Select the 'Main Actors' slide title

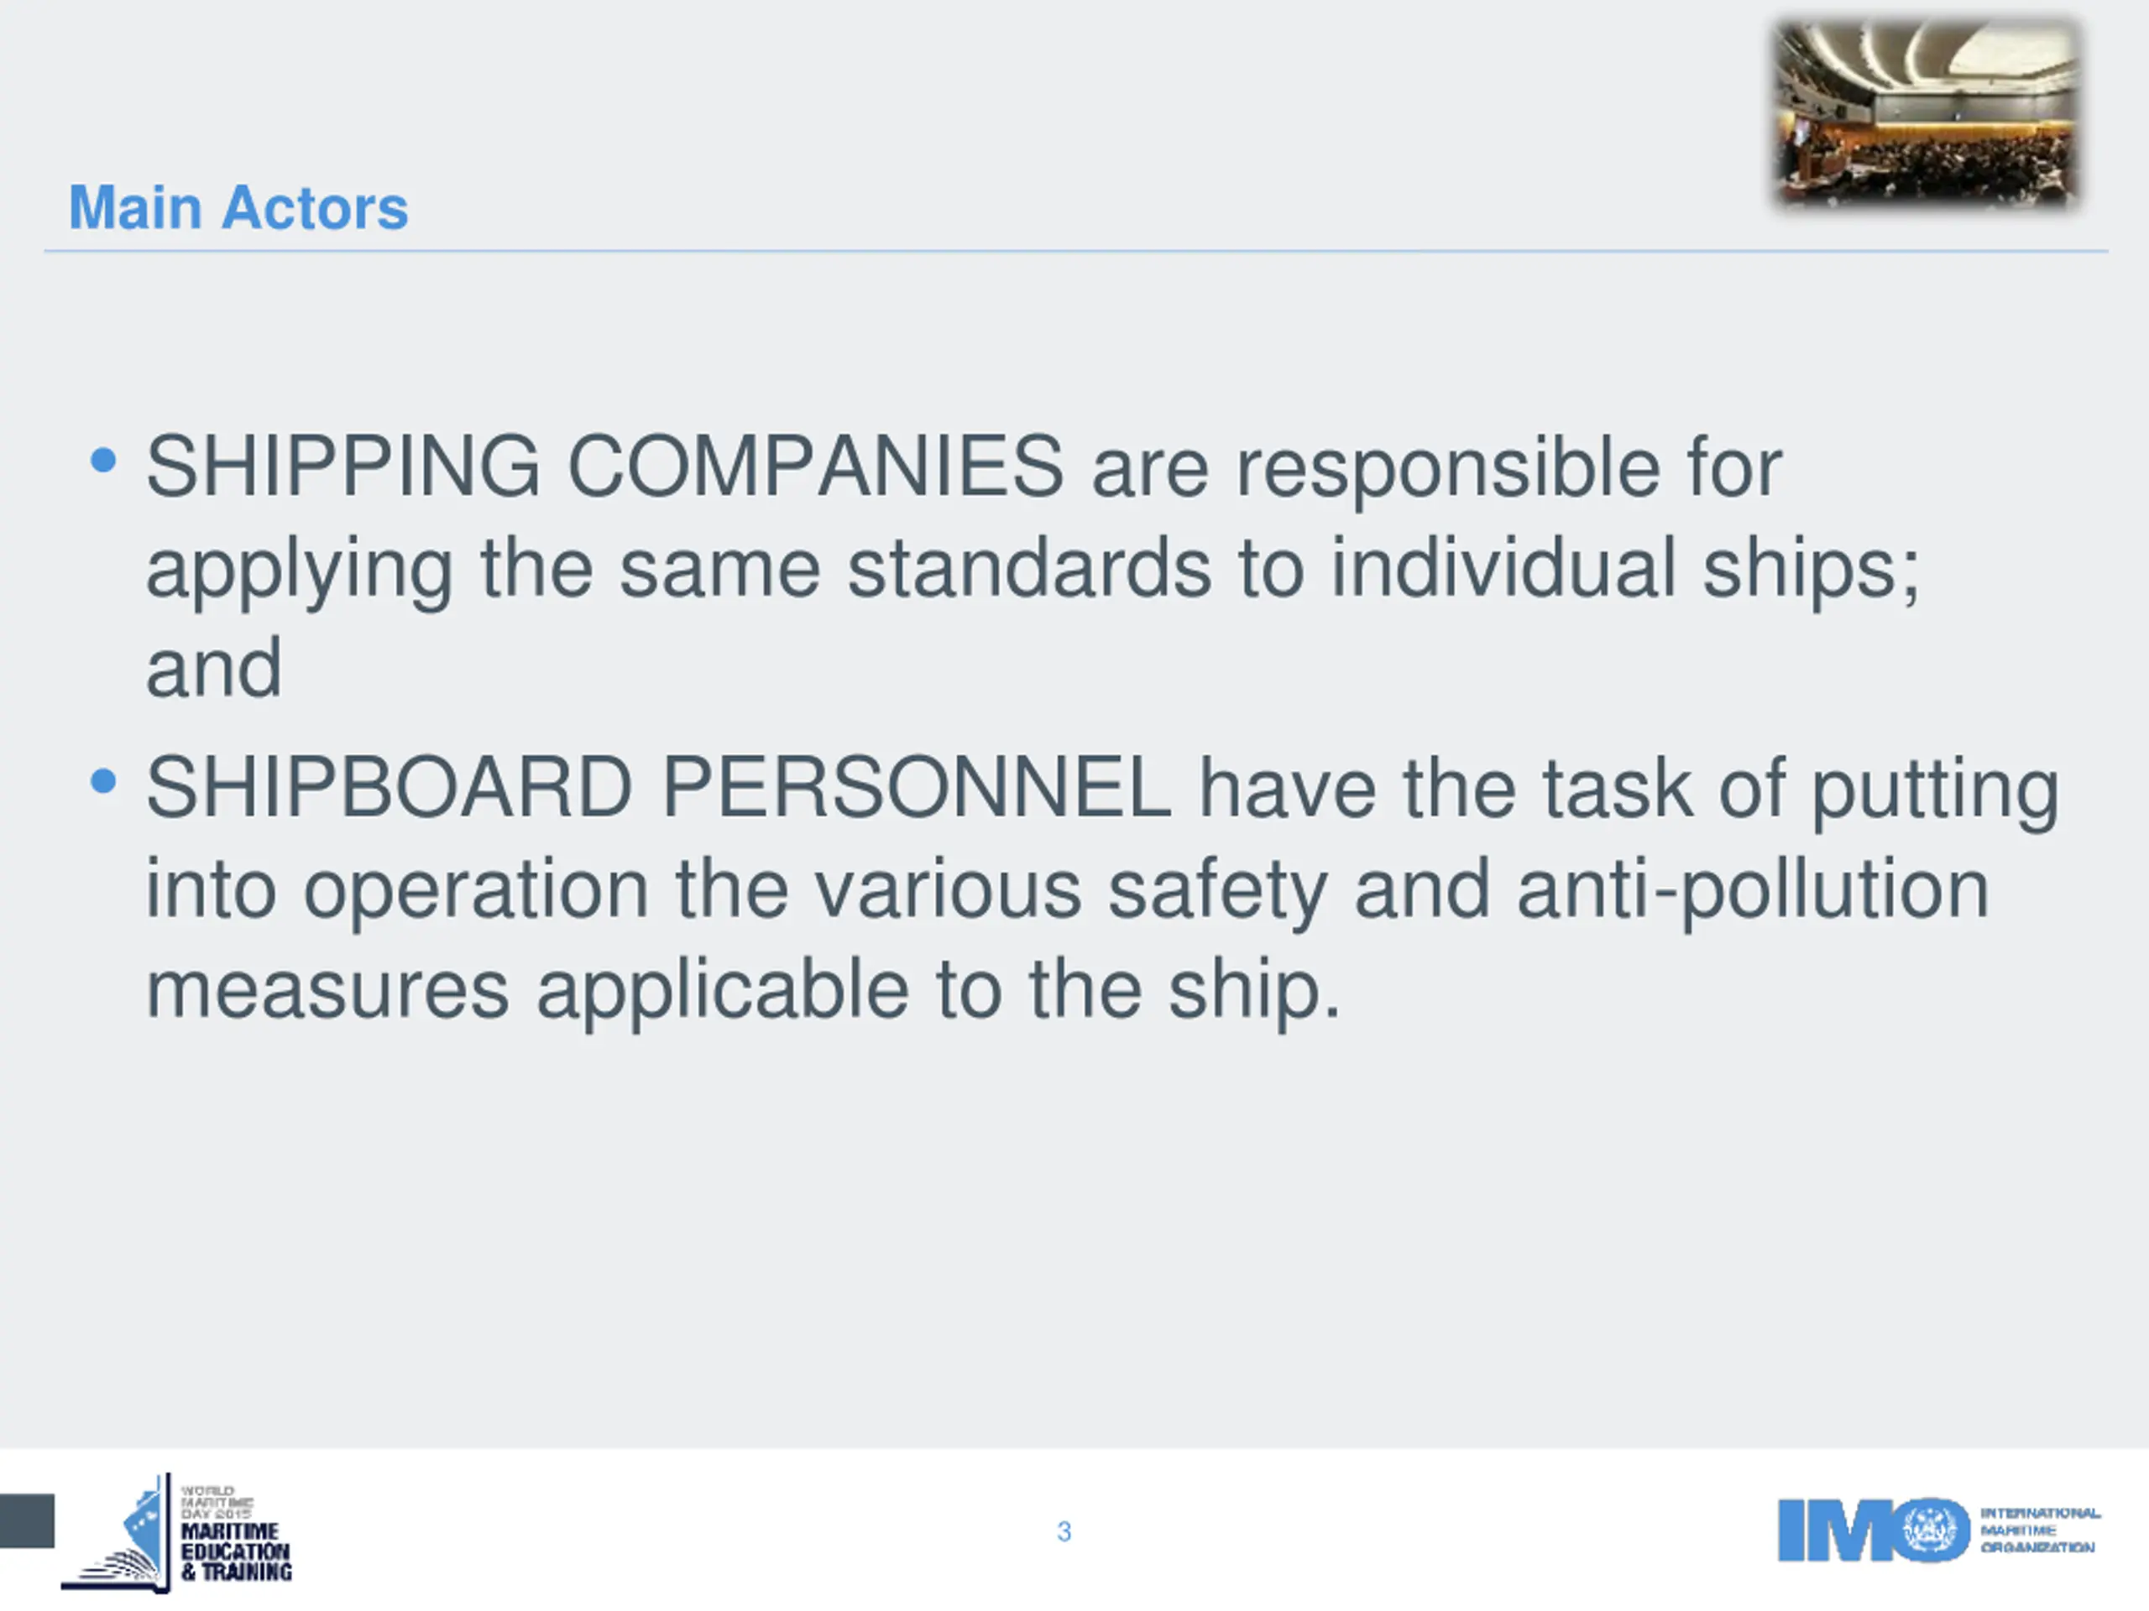point(238,208)
